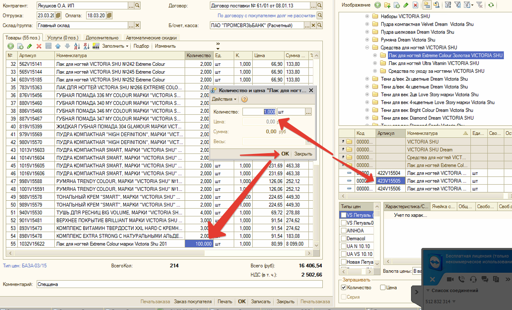The image size is (512, 310).
Task: Open the Автоматические скидки tab
Action: point(151,38)
